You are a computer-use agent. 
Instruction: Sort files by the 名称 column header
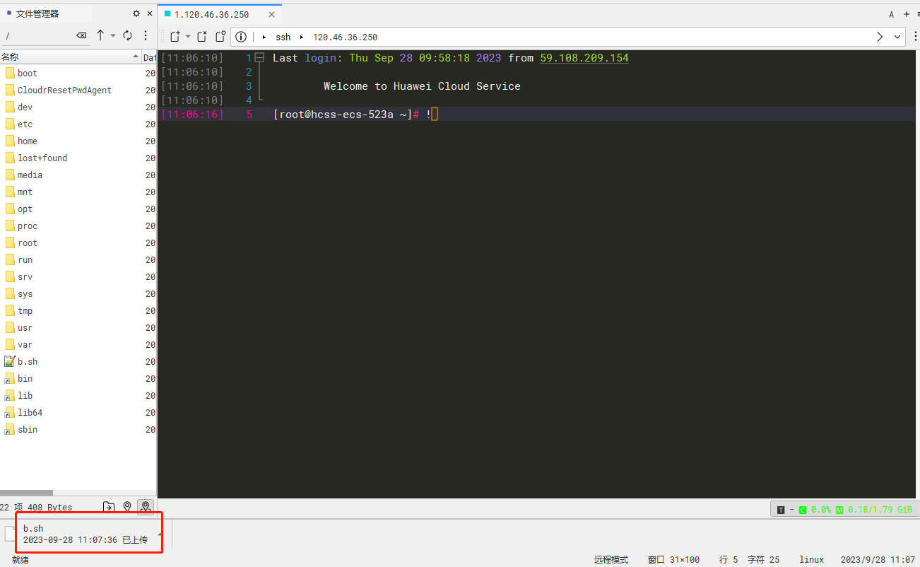point(71,57)
